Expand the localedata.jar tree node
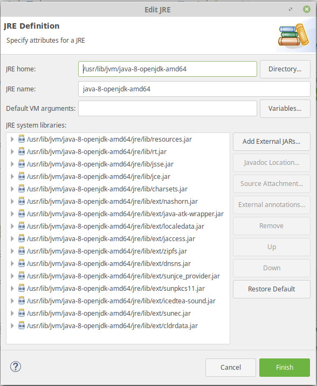The height and width of the screenshot is (386, 317). tap(12, 226)
